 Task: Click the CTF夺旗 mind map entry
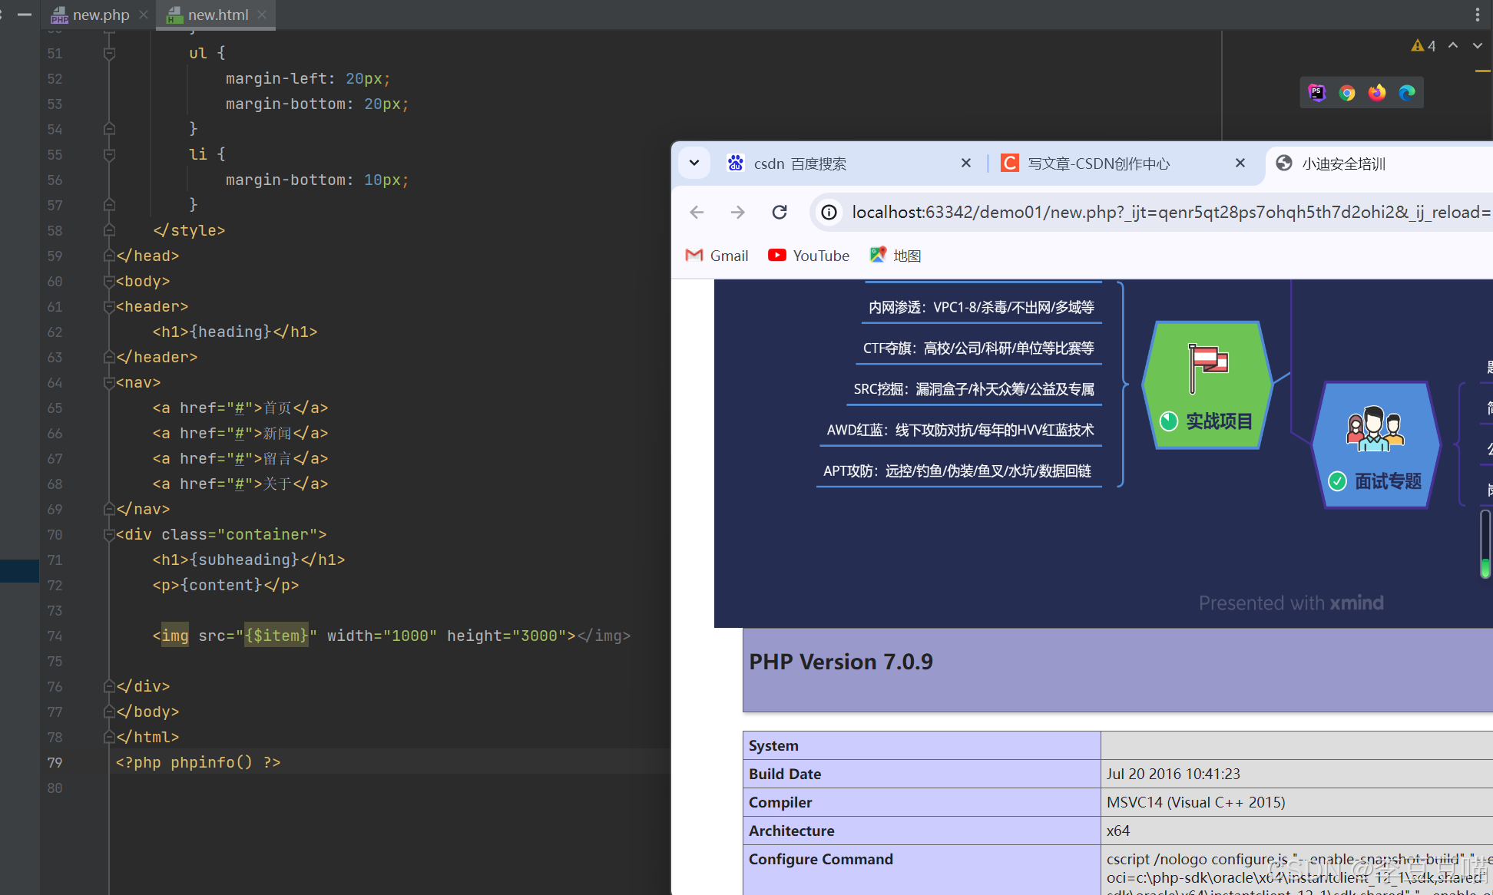click(978, 348)
